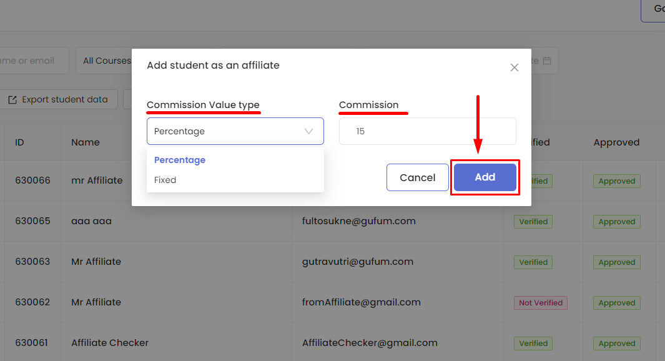
Task: Click email gutravutri@gufum.com
Action: pyautogui.click(x=358, y=261)
